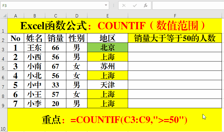Click 小中's gender cell '男'
This screenshot has width=224, height=132.
coord(77,85)
